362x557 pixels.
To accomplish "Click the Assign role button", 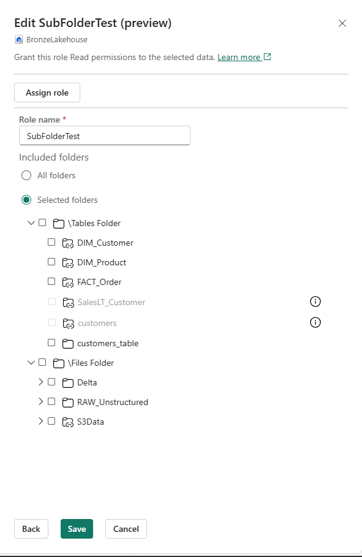I will [x=47, y=93].
